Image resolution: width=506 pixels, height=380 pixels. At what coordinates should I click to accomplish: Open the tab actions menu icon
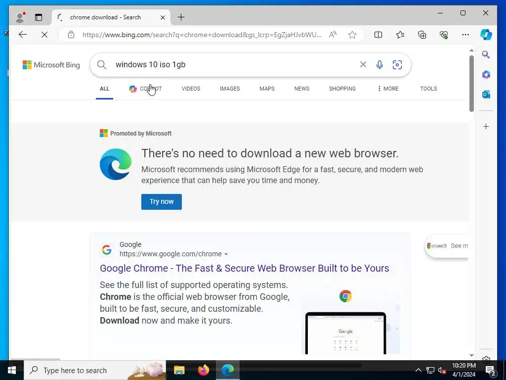pyautogui.click(x=39, y=17)
